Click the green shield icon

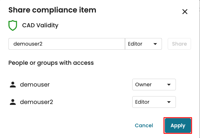pyautogui.click(x=13, y=26)
